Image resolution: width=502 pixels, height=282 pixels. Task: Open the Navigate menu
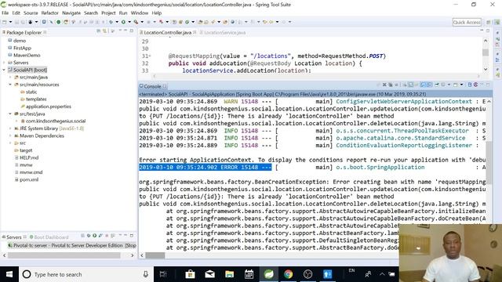[x=71, y=13]
